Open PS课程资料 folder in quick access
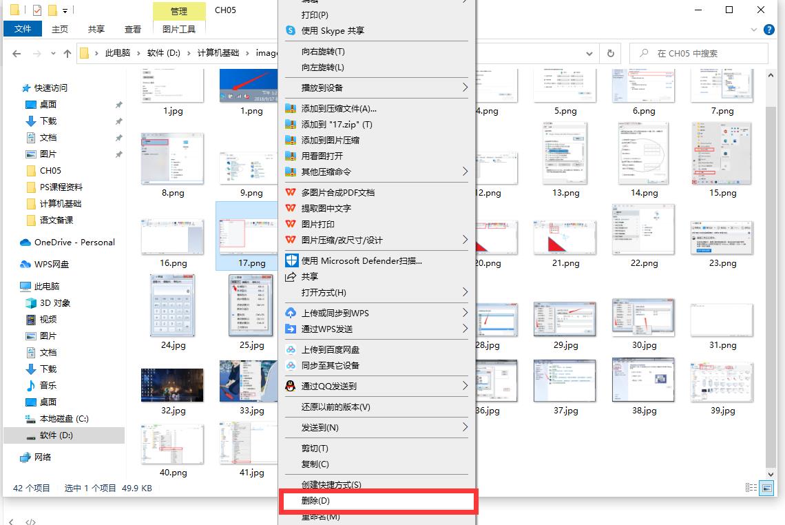The image size is (785, 525). tap(61, 187)
